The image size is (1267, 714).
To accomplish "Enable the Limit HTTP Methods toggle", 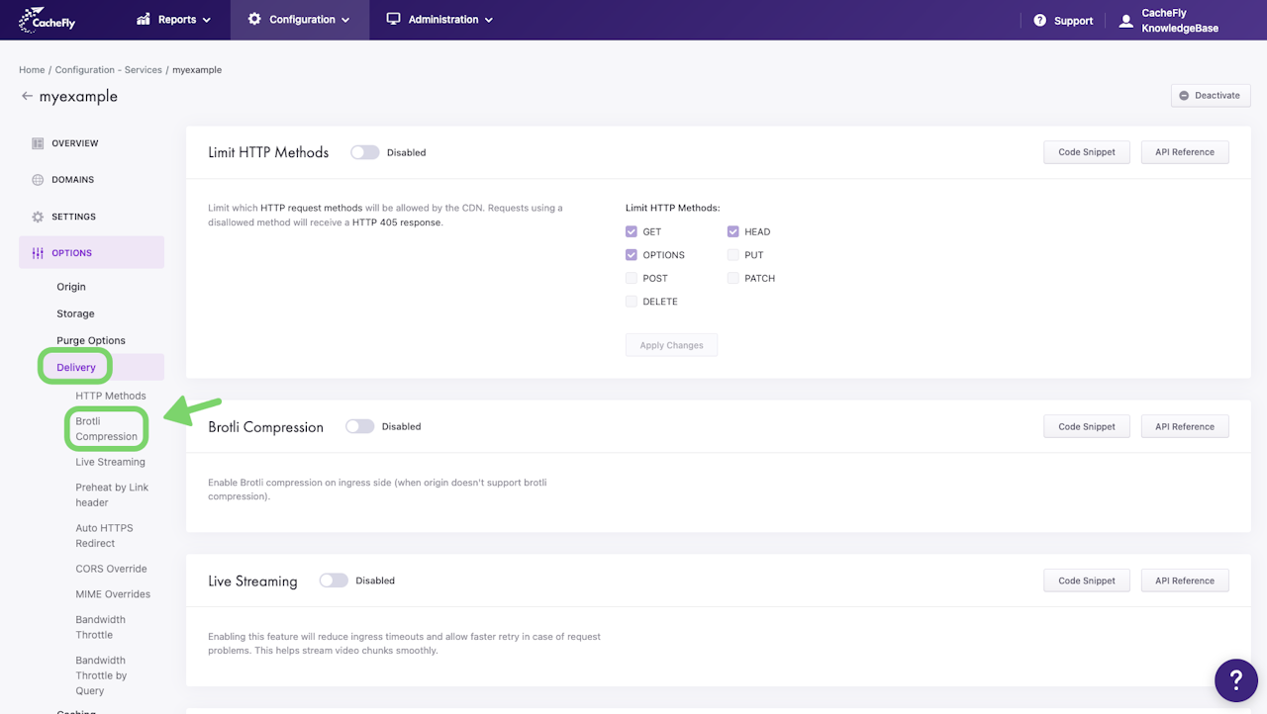I will tap(364, 152).
